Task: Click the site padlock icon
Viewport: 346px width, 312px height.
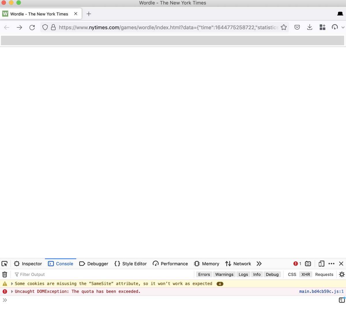Action: point(53,27)
